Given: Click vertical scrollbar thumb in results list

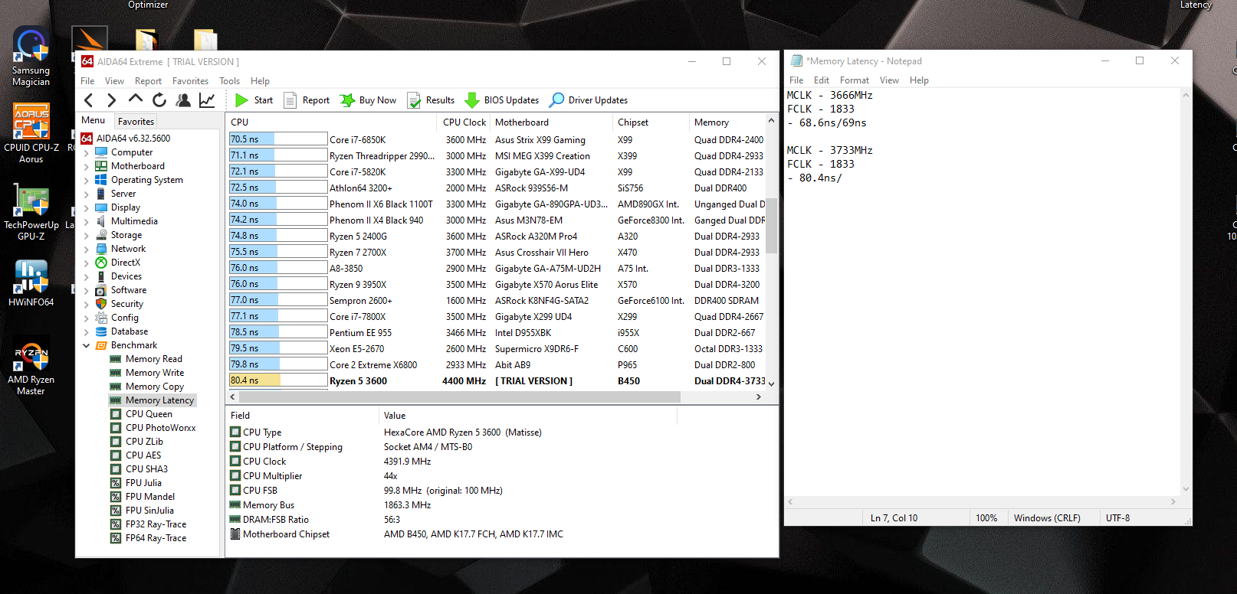Looking at the screenshot, I should 772,225.
